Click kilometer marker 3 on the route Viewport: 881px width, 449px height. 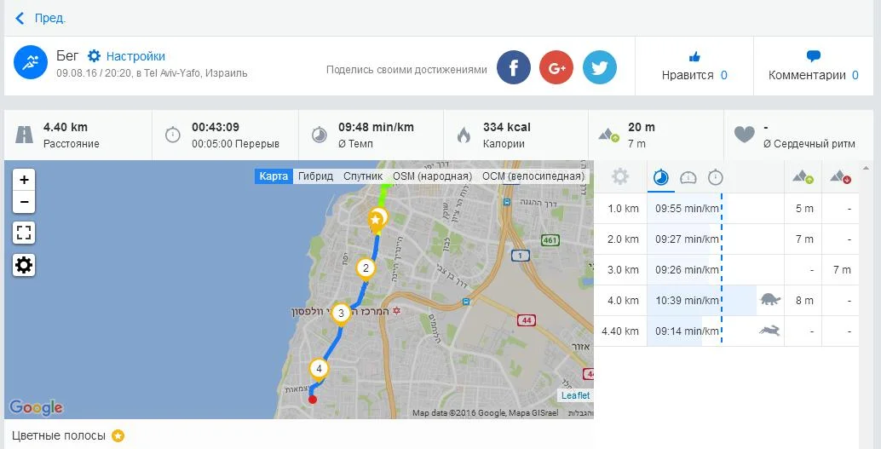(341, 313)
